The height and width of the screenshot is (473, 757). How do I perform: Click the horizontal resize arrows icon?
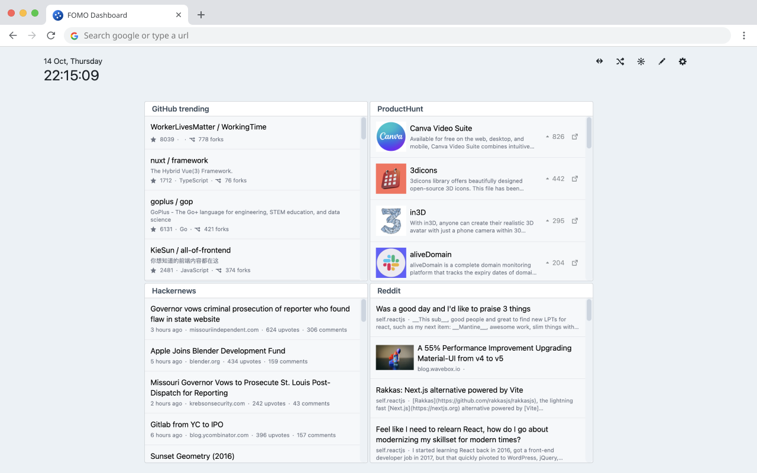click(x=599, y=61)
